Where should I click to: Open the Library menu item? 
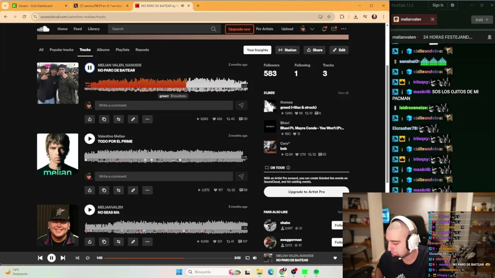(94, 29)
